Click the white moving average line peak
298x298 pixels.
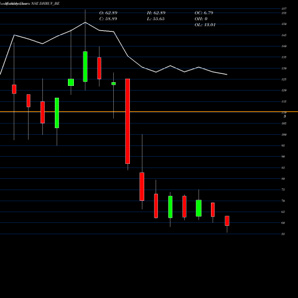[85, 22]
